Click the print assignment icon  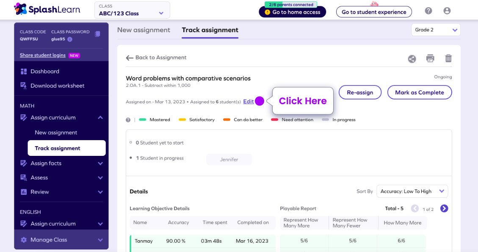pos(430,58)
